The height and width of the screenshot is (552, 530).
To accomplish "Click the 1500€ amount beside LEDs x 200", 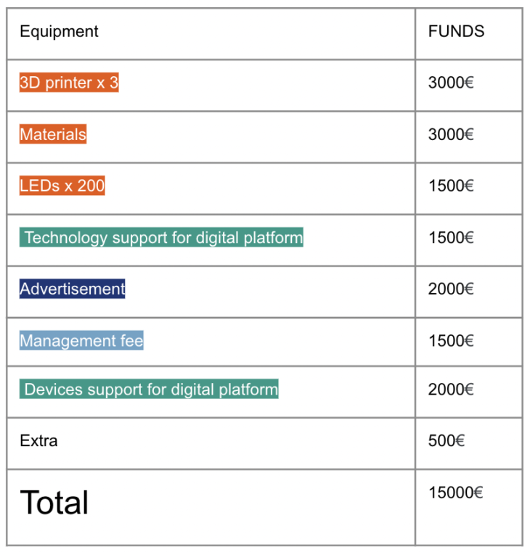I will pyautogui.click(x=451, y=186).
